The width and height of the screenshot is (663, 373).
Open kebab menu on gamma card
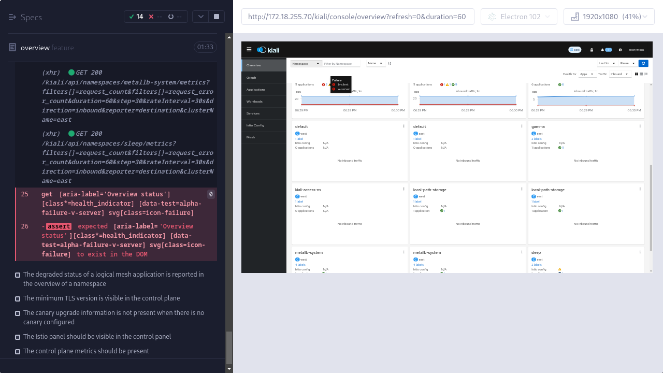(x=640, y=126)
